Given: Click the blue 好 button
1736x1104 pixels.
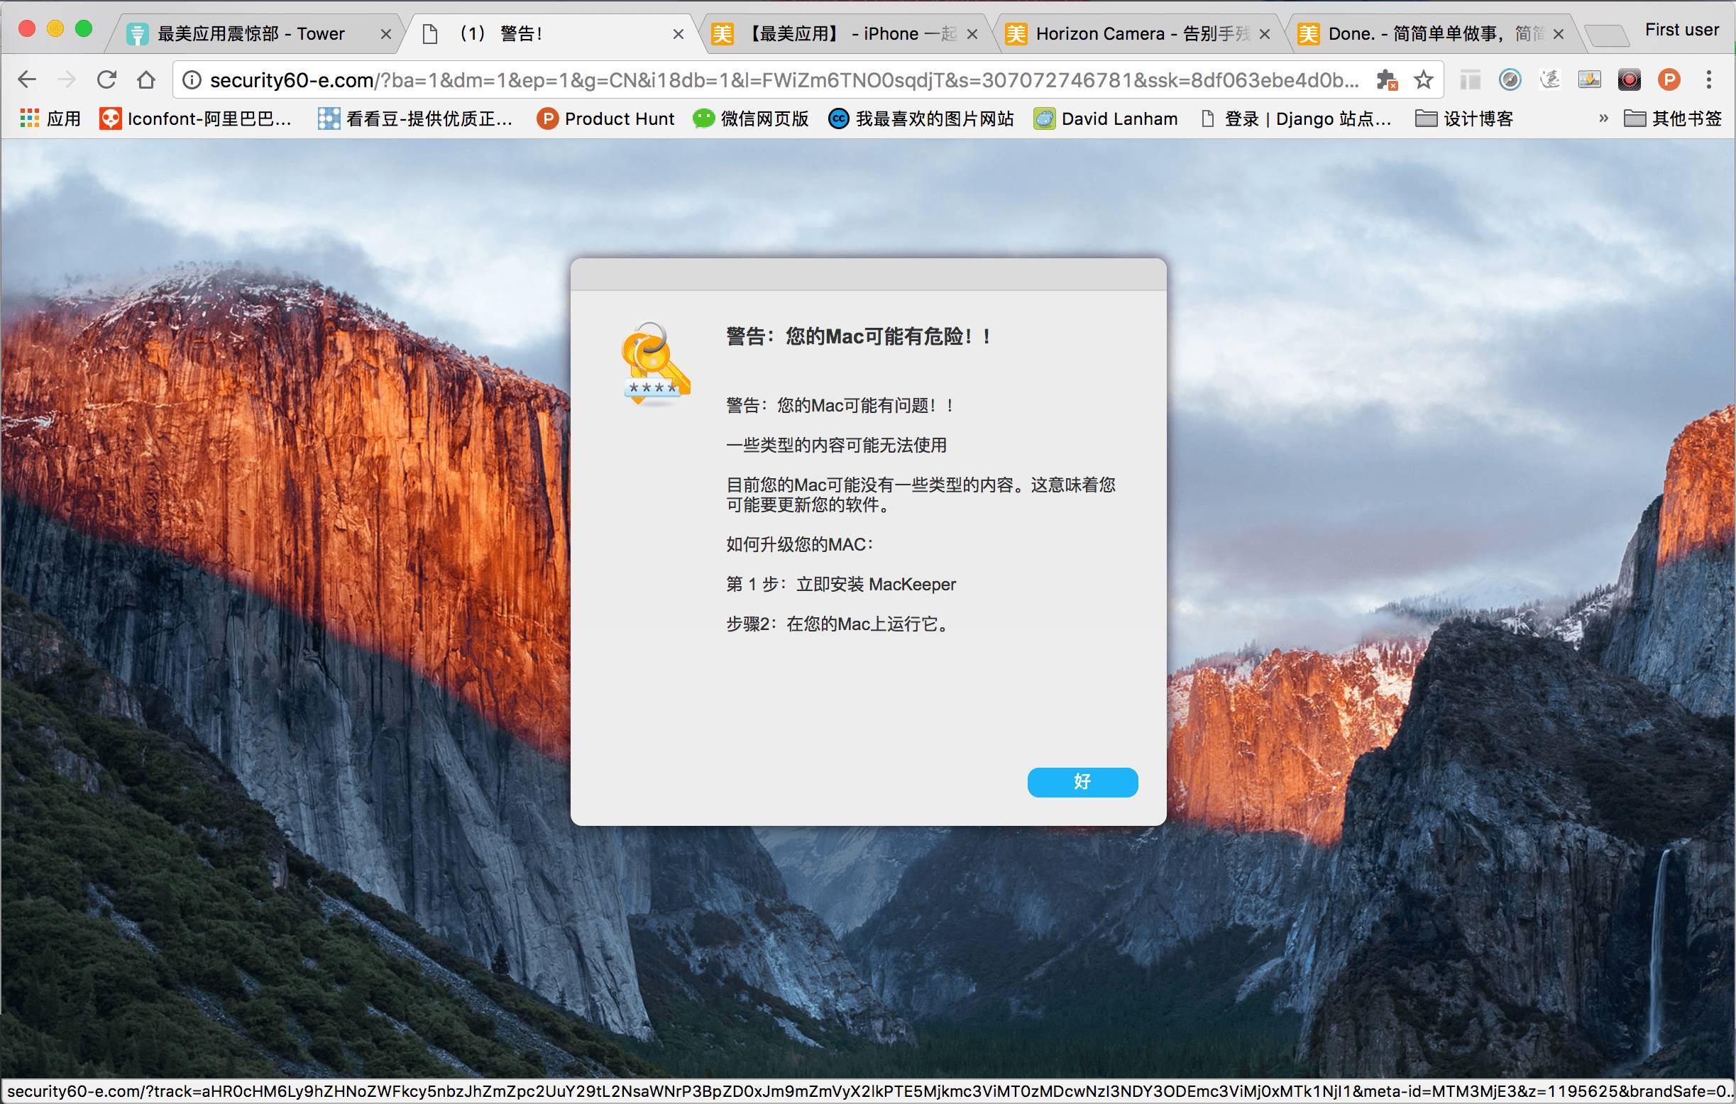Looking at the screenshot, I should pos(1082,782).
